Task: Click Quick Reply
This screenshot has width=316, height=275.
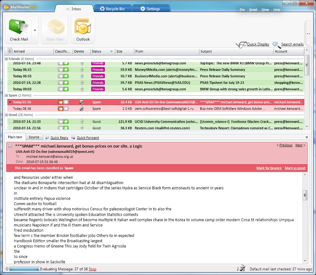Action: (x=57, y=137)
